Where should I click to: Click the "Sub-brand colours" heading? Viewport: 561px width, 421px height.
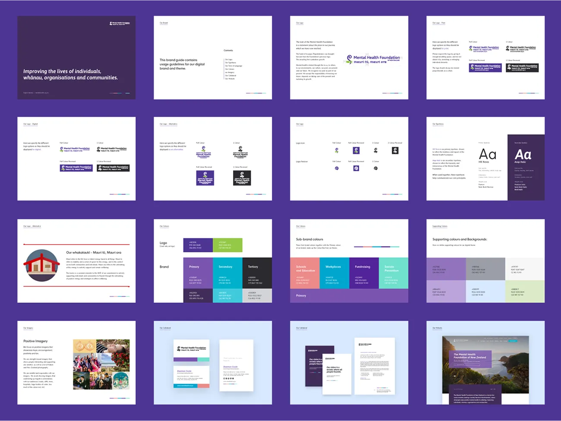[309, 239]
